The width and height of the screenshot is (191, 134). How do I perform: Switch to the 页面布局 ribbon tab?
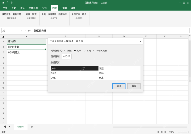pos(33,8)
